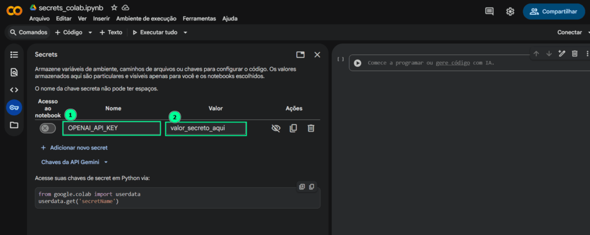Open the find and replace sidebar icon
This screenshot has width=590, height=235.
(x=14, y=72)
